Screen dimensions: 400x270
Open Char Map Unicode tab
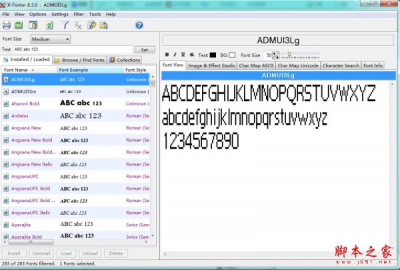point(298,65)
